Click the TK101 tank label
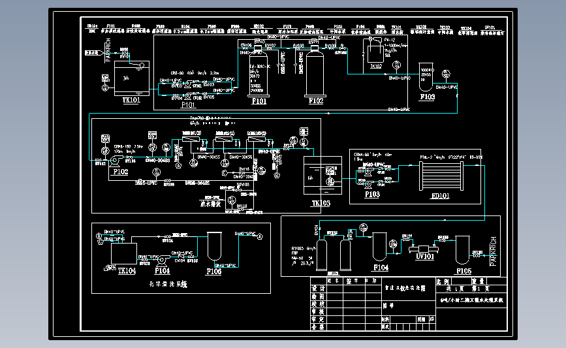Image resolution: width=566 pixels, height=348 pixels. tap(131, 100)
